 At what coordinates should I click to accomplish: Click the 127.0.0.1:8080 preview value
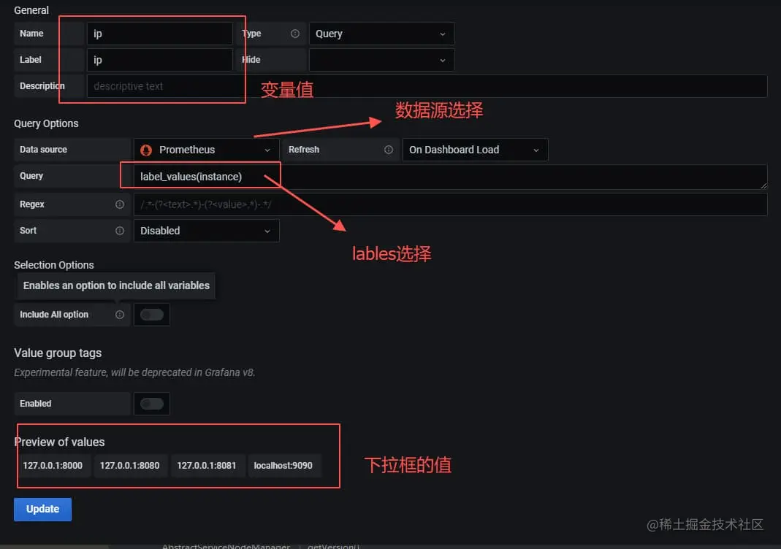coord(129,466)
